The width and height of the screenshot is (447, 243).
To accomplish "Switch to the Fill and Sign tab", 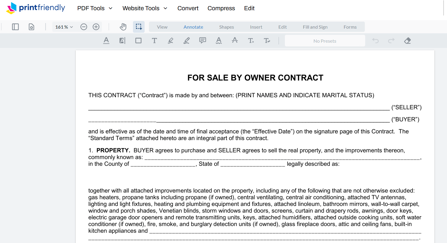I will [315, 27].
